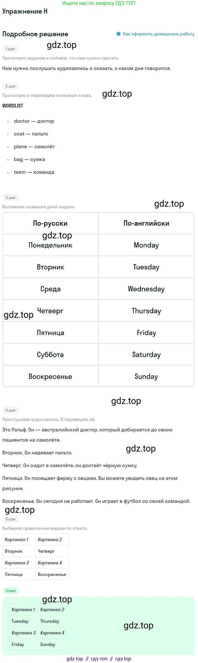
Task: Open 'Как оформить домашнюю работу' link
Action: point(159,34)
